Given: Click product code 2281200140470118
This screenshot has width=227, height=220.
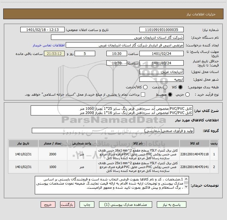Looking at the screenshot, I should [x=195, y=154].
